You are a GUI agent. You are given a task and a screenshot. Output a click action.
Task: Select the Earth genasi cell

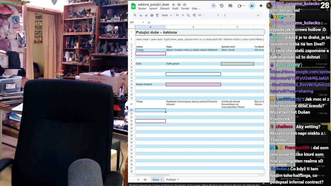point(193,64)
